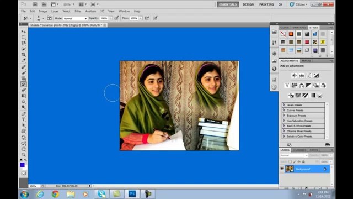The width and height of the screenshot is (353, 199).
Task: Expand Selective Color Presets list
Action: [x=284, y=137]
